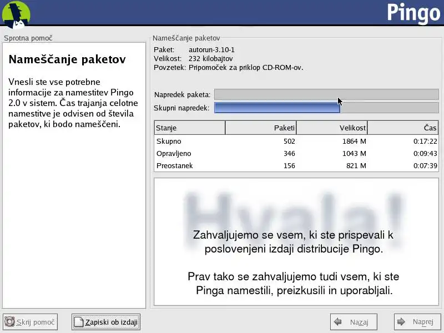This screenshot has width=444, height=333.
Task: Click the help paragraph about Pingo 2.0
Action: tap(73, 103)
